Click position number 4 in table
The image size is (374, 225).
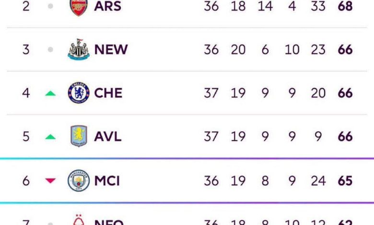pyautogui.click(x=26, y=93)
